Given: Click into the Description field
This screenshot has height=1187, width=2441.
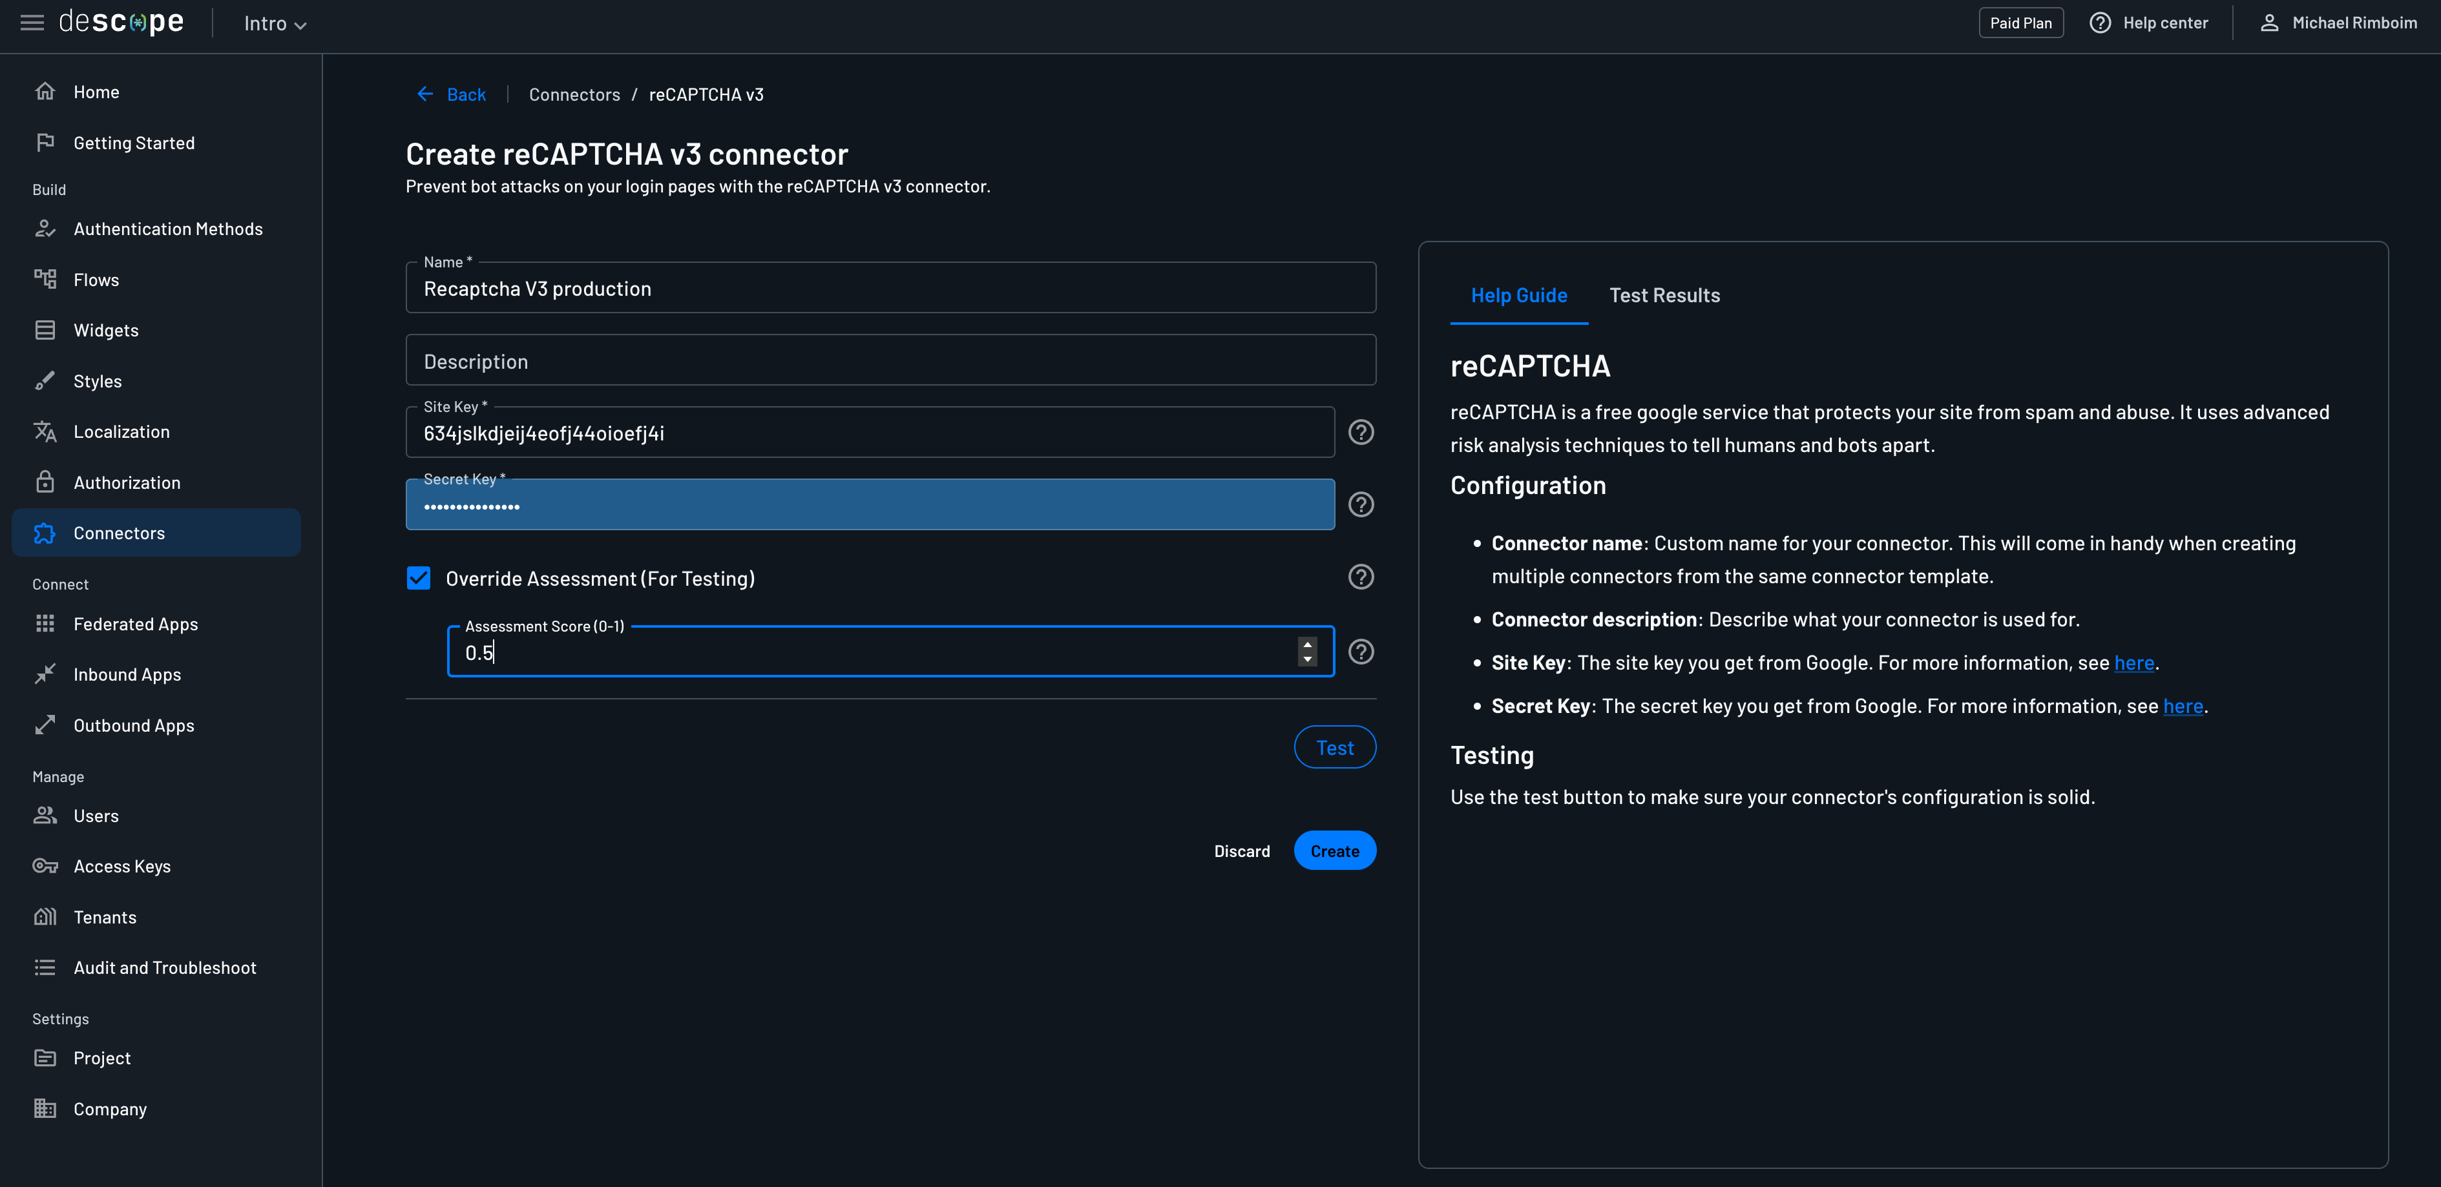Looking at the screenshot, I should (x=891, y=360).
